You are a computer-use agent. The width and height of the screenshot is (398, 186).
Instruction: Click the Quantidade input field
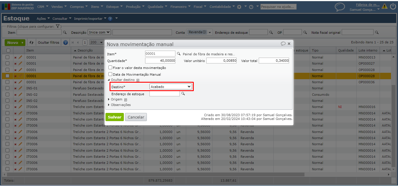click(x=160, y=61)
